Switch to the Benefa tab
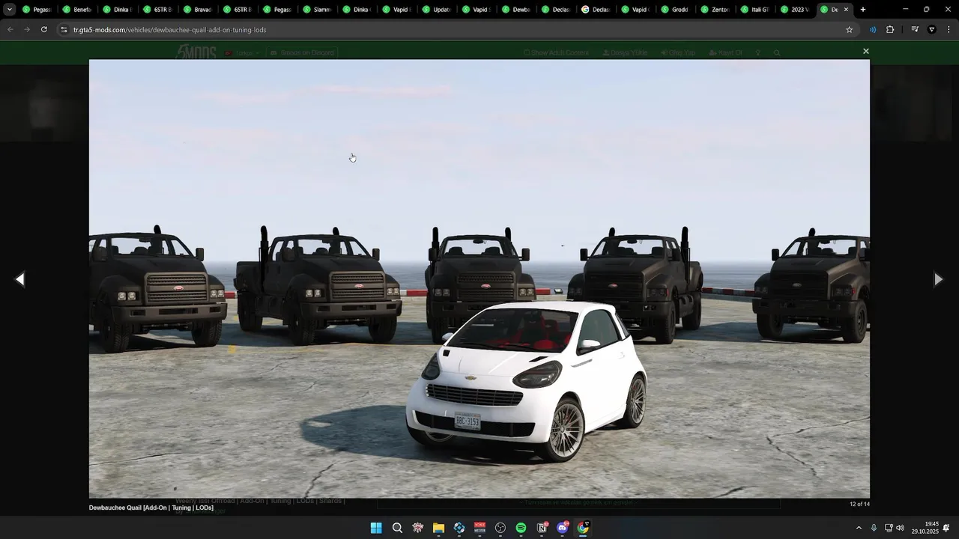The width and height of the screenshot is (959, 539). 76,10
